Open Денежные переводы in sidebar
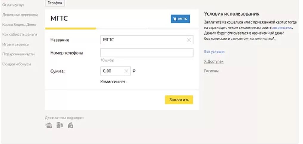303x144 pixels. pos(20,15)
